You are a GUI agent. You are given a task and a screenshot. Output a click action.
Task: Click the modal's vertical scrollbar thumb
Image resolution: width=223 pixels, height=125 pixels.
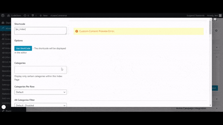click(x=210, y=27)
